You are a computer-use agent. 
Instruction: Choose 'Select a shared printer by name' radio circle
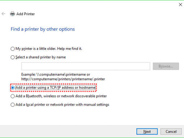13,57
